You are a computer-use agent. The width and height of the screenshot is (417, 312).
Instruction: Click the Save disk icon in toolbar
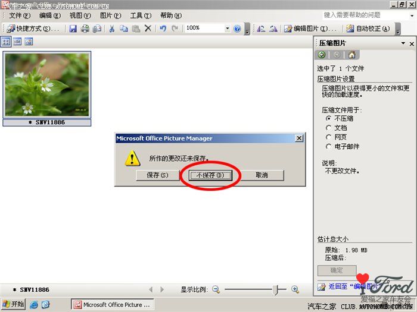pyautogui.click(x=73, y=29)
